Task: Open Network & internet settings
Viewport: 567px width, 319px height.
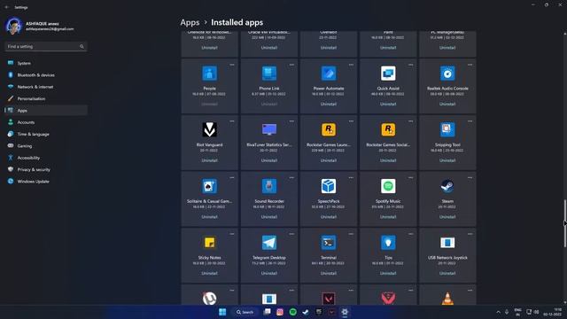Action: point(46,87)
